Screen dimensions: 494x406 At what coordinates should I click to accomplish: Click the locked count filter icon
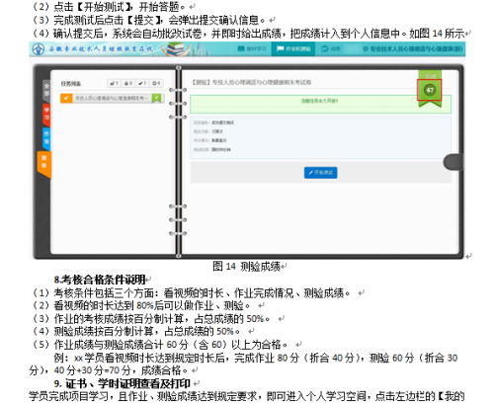pos(128,83)
